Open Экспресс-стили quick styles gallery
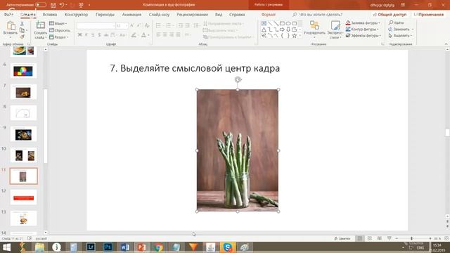The width and height of the screenshot is (450, 253). click(x=335, y=30)
